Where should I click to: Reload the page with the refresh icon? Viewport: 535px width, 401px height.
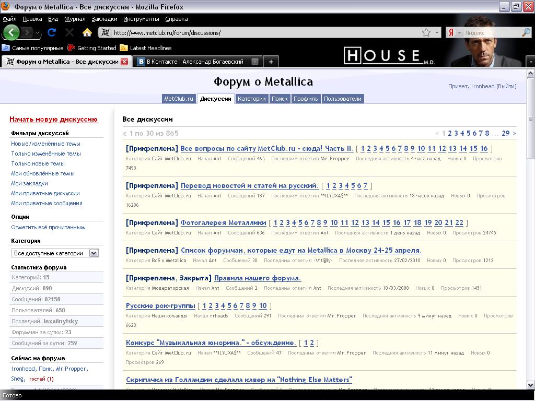point(52,32)
